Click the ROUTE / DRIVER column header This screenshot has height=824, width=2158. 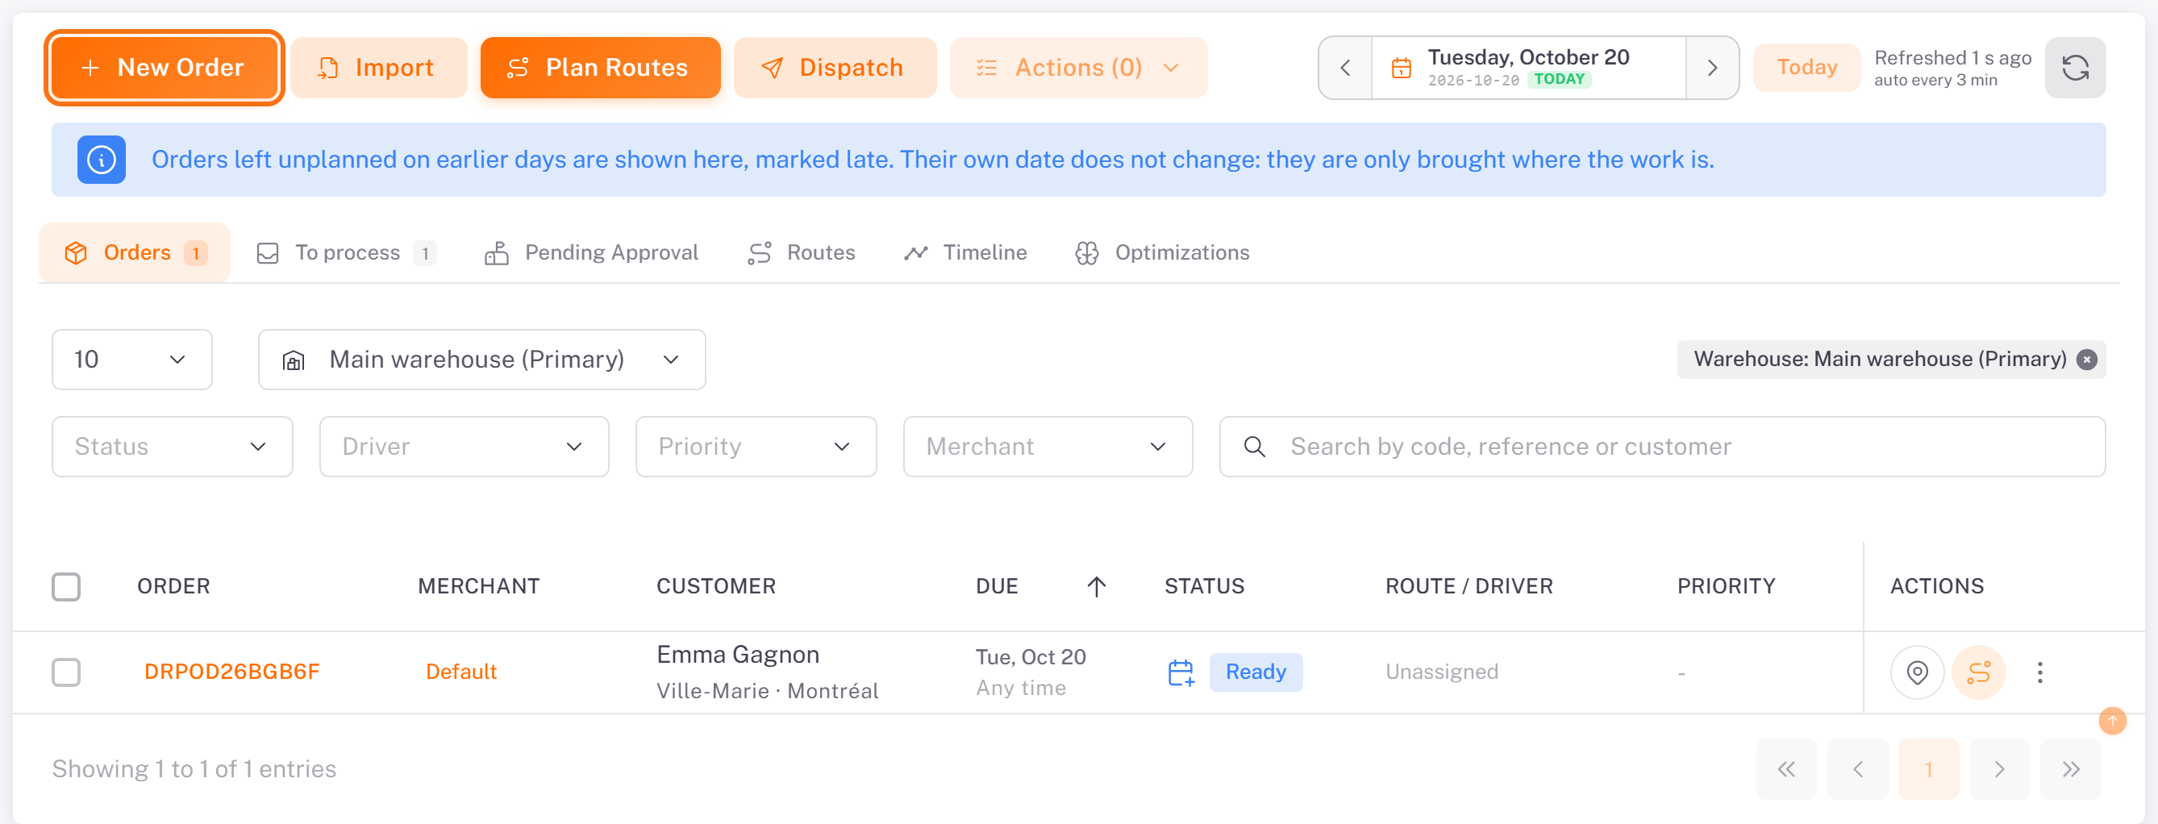tap(1469, 586)
